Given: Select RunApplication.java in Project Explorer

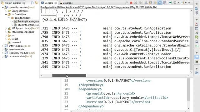Looking at the screenshot, I should click(x=28, y=21).
